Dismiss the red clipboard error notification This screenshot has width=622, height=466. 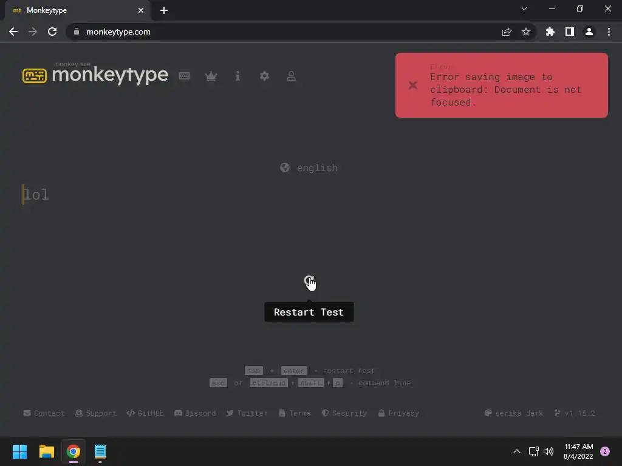click(x=413, y=85)
